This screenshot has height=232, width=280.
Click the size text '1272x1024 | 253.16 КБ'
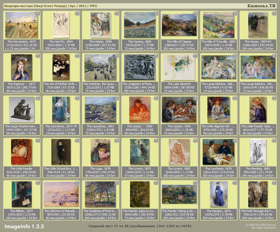21,45
